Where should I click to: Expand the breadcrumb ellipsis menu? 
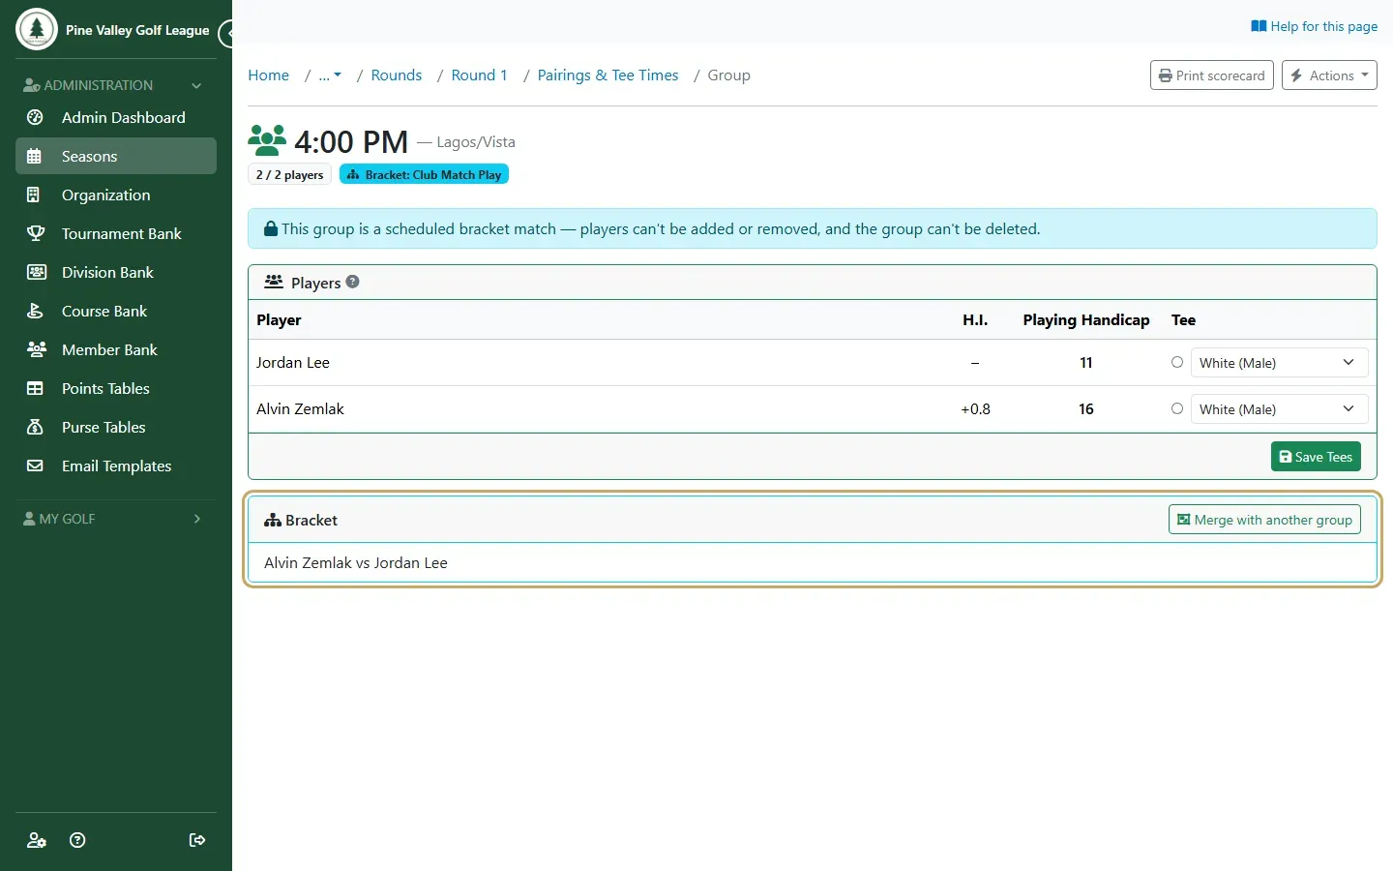point(330,75)
